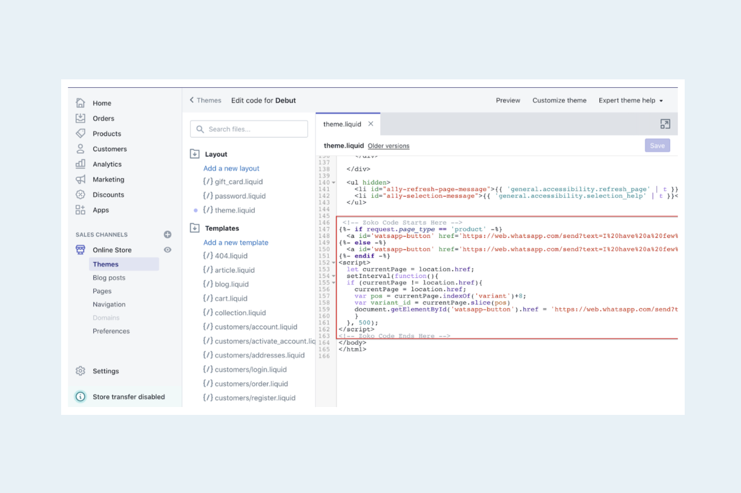Screen dimensions: 741x493
Task: Open Analytics bar chart icon
Action: pyautogui.click(x=81, y=164)
